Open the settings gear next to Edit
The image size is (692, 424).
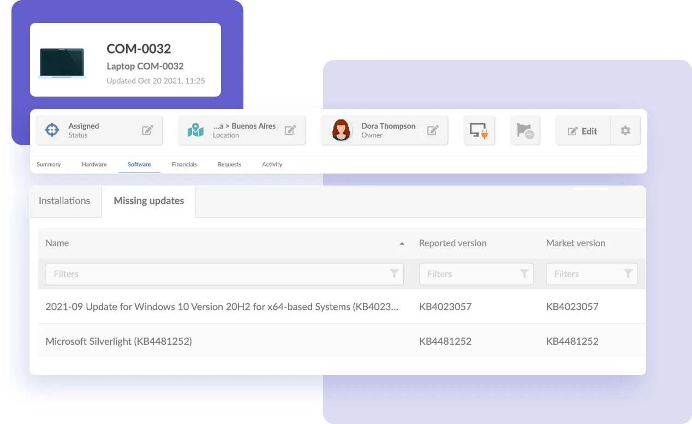(x=625, y=130)
